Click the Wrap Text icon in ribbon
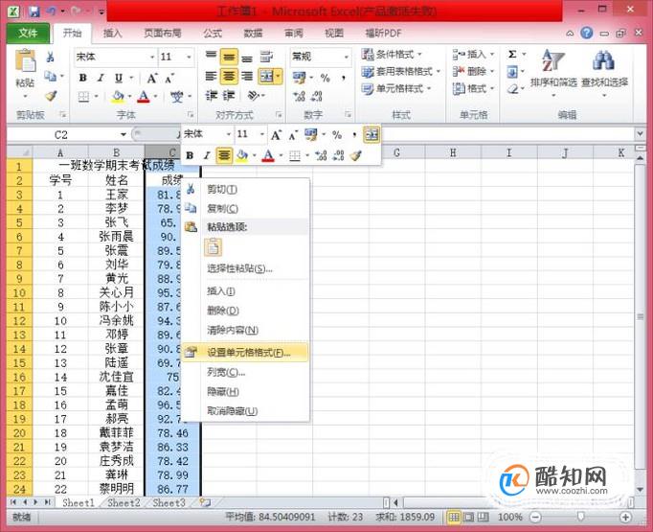The image size is (653, 532). click(266, 58)
